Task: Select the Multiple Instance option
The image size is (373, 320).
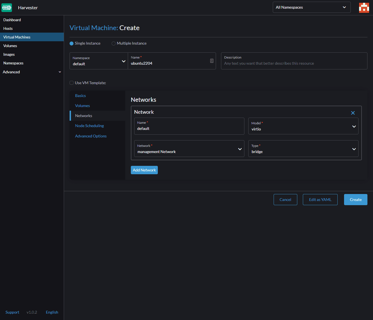Action: click(114, 43)
